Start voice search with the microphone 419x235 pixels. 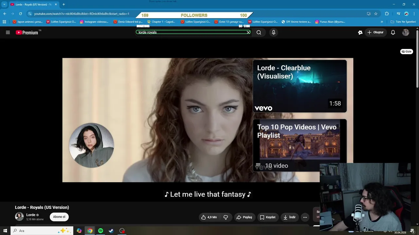pyautogui.click(x=274, y=32)
